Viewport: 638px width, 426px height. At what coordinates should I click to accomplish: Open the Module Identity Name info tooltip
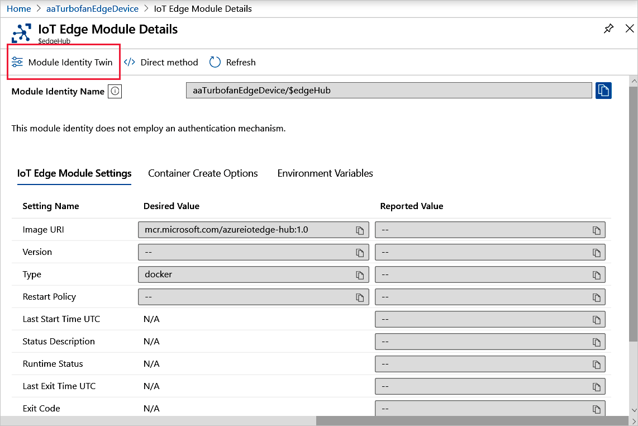point(115,91)
